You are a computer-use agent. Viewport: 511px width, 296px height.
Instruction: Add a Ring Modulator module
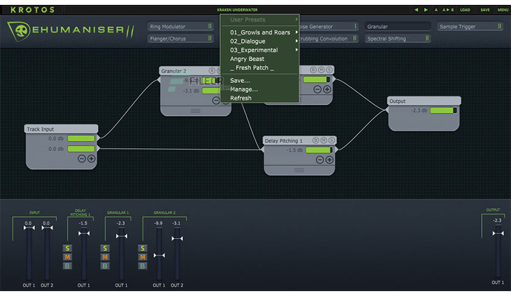pos(180,26)
